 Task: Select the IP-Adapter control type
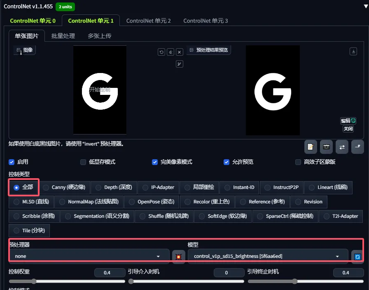click(159, 187)
